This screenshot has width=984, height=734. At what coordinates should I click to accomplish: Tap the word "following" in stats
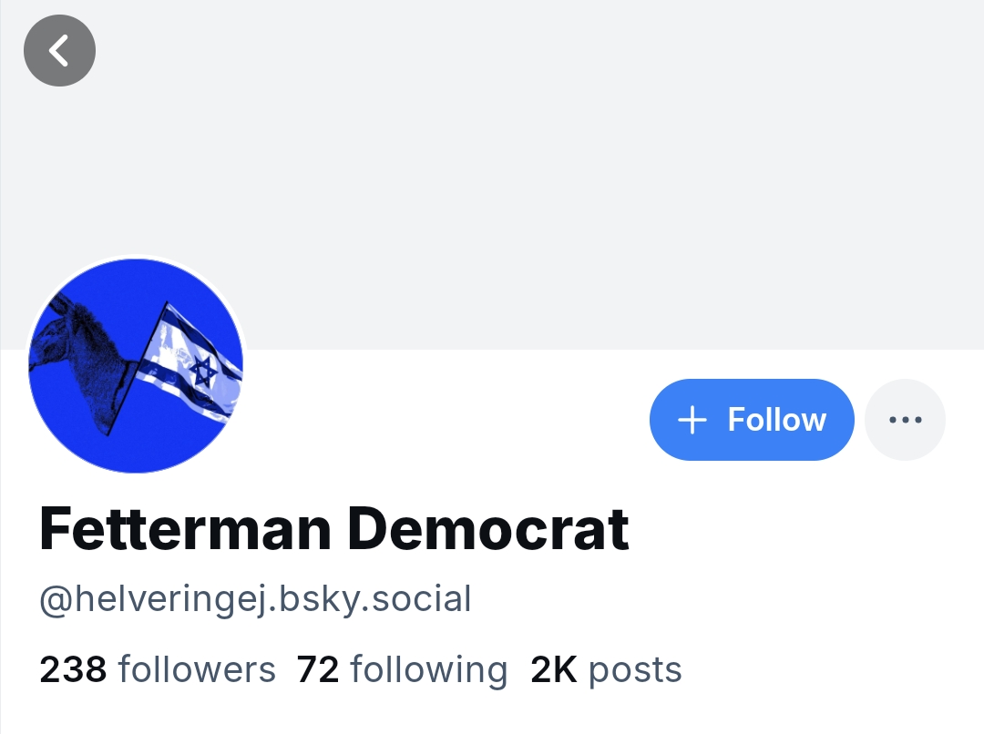(429, 669)
